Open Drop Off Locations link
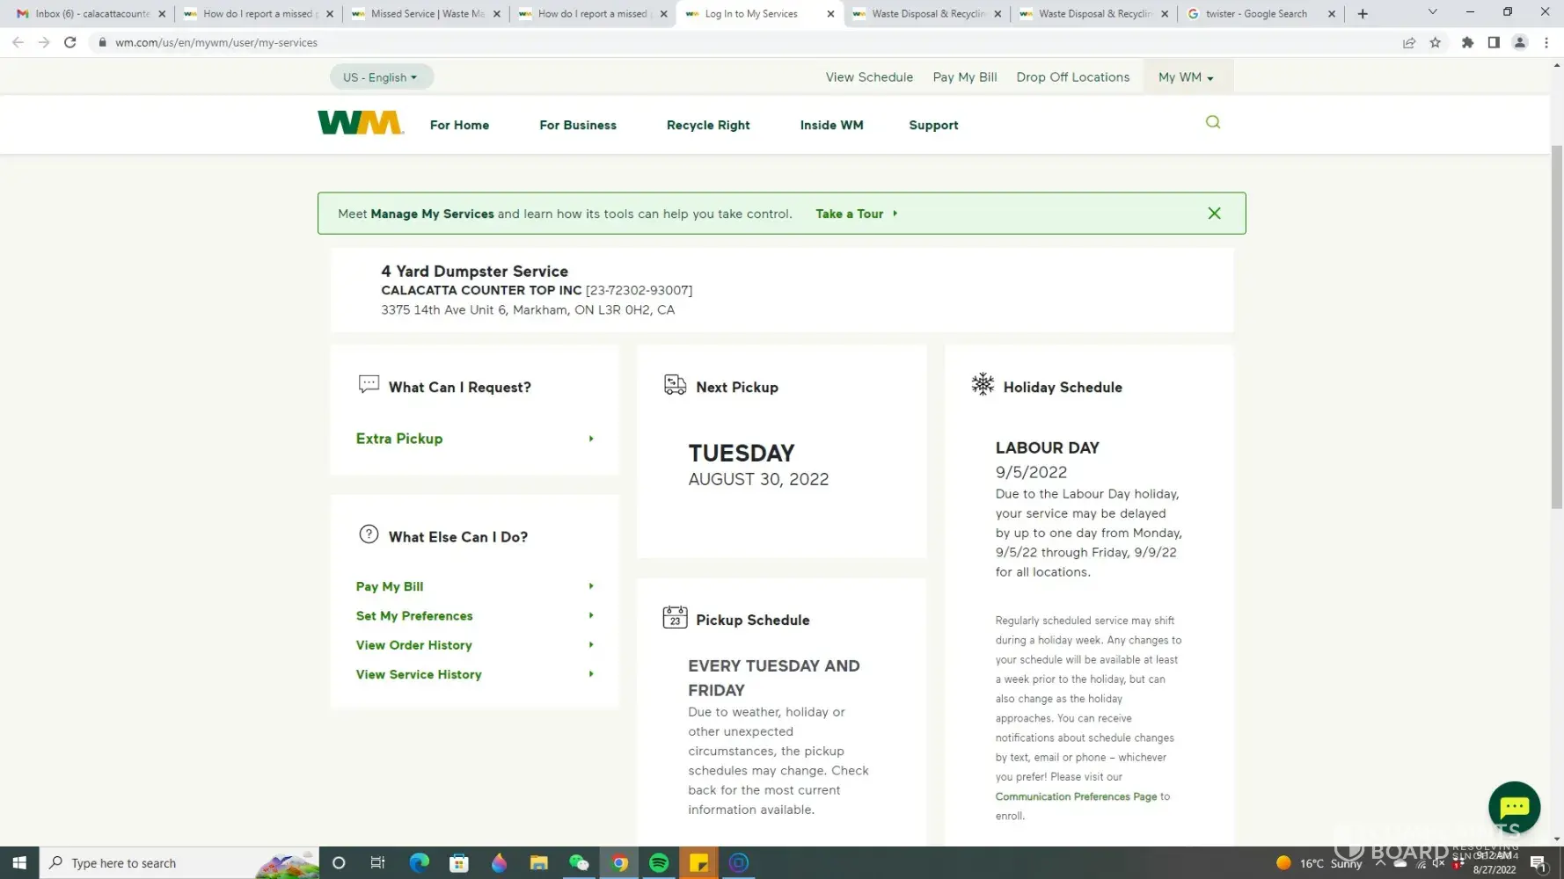 (1073, 77)
